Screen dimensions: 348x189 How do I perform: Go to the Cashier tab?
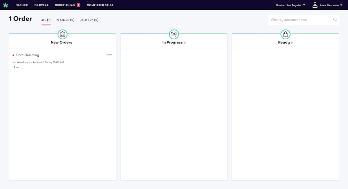click(x=22, y=5)
